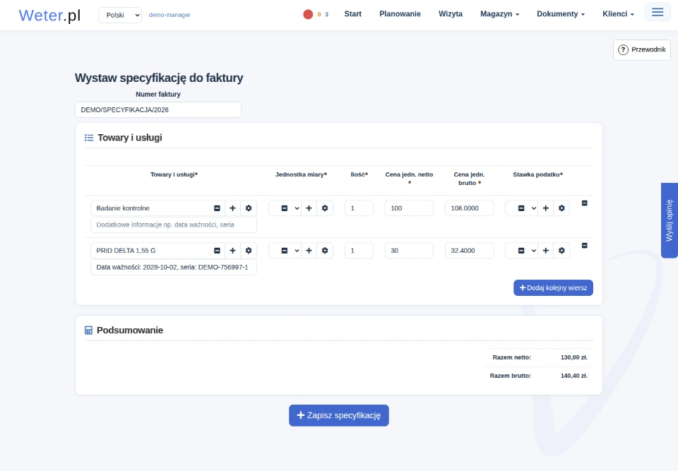Save with the Zapisz specyfikację button
This screenshot has width=678, height=471.
tap(338, 415)
